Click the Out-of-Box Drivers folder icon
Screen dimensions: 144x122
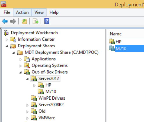pyautogui.click(x=27, y=72)
